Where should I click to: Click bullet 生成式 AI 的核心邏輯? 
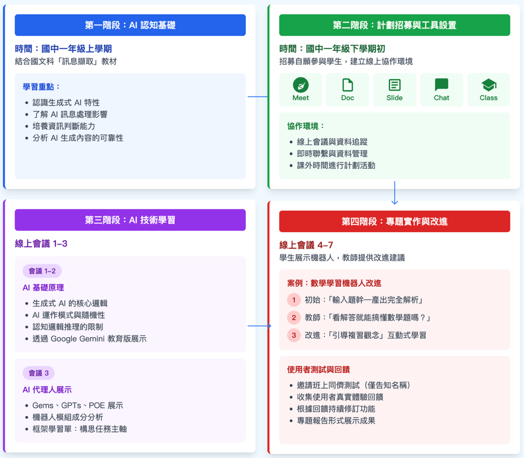(x=70, y=303)
